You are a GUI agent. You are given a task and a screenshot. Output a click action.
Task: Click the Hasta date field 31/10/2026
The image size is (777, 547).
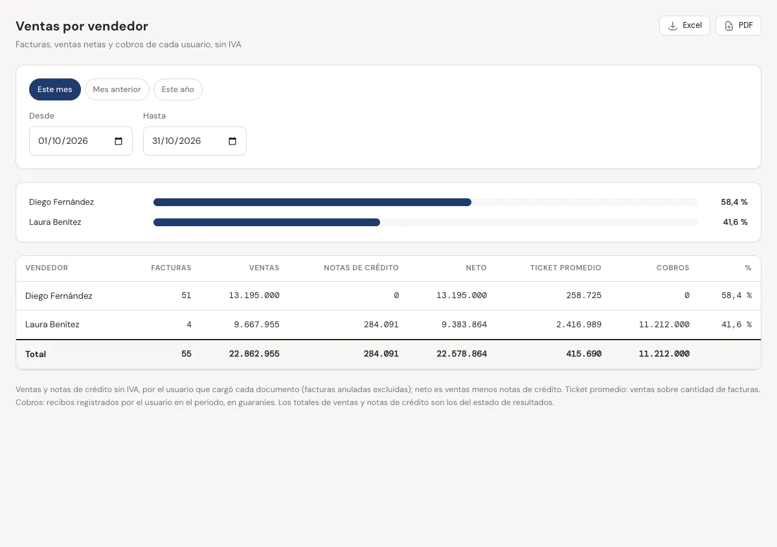coord(195,141)
